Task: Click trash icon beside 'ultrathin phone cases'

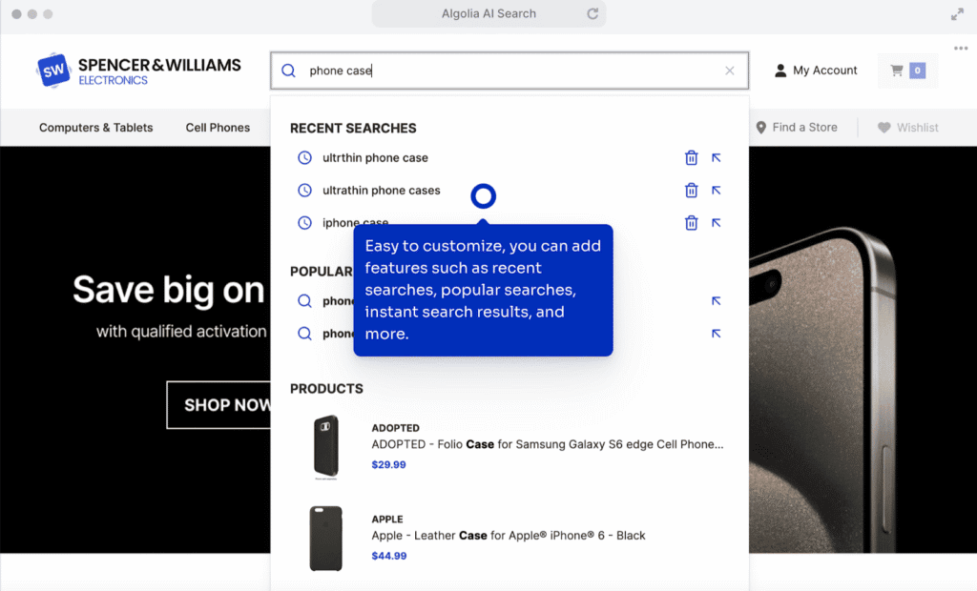Action: [x=692, y=191]
